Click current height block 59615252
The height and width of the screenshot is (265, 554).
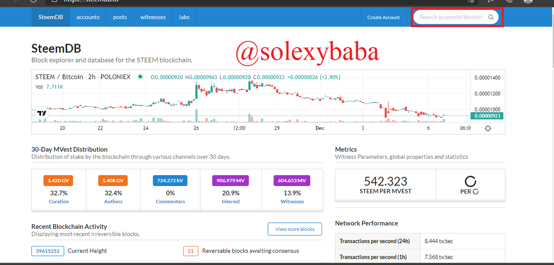tap(48, 251)
